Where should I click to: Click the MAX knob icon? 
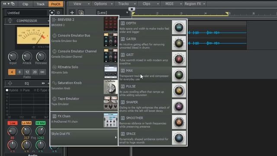click(x=179, y=75)
